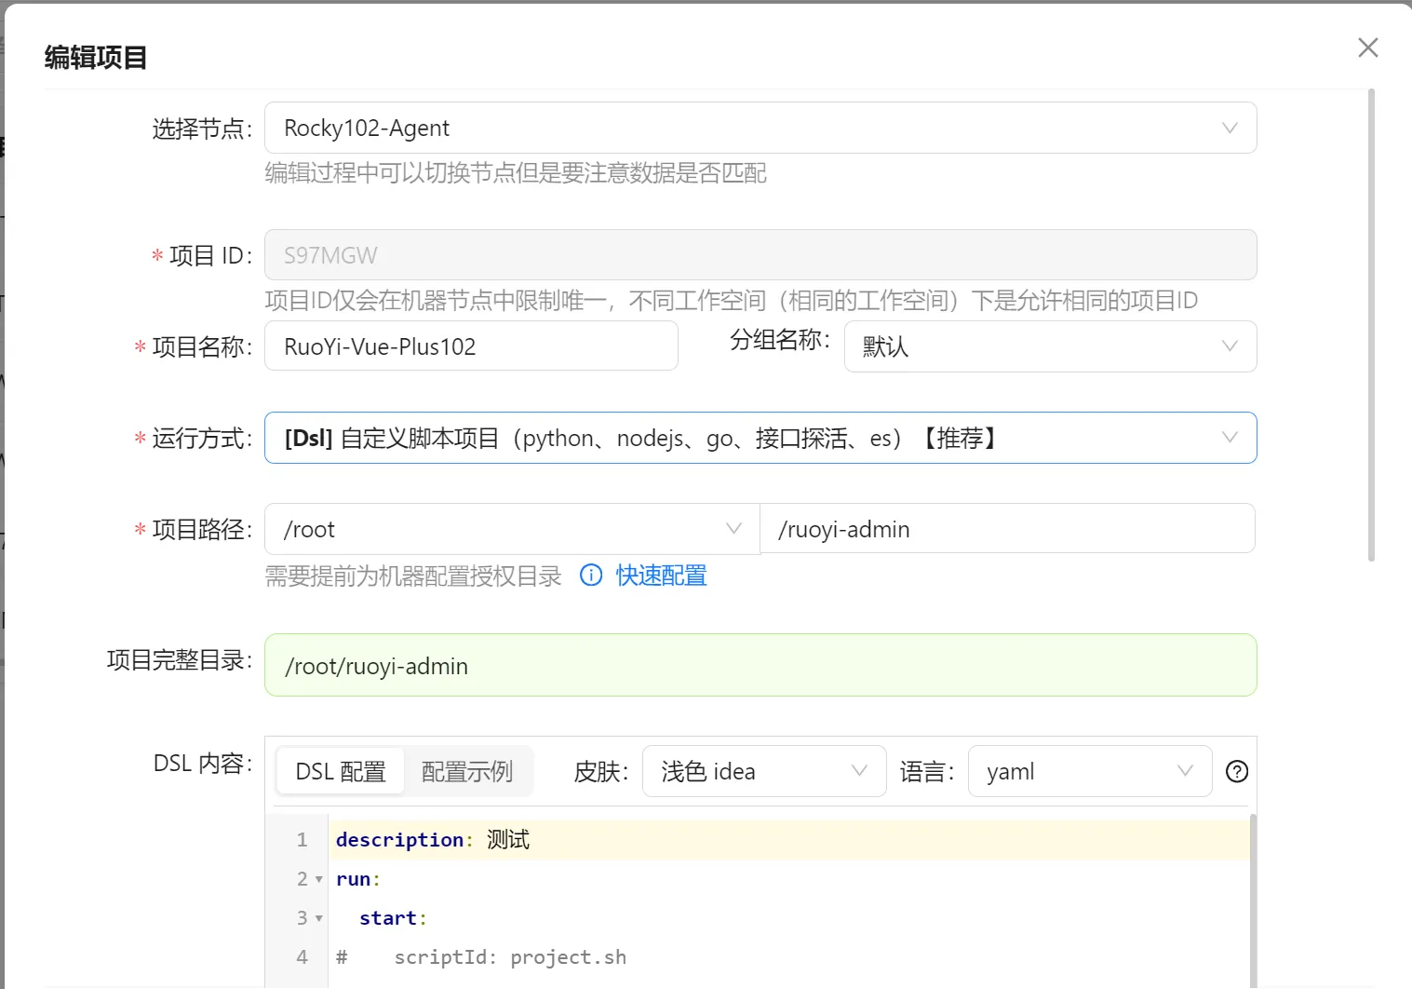Screen dimensions: 1412x989
Task: Click the 项目名称 field with RuoYi-Vue-Plus102
Action: tap(471, 346)
